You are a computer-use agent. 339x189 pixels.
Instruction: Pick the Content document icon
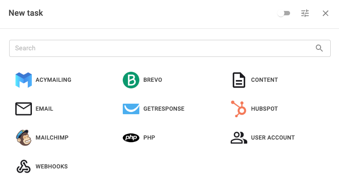[239, 80]
